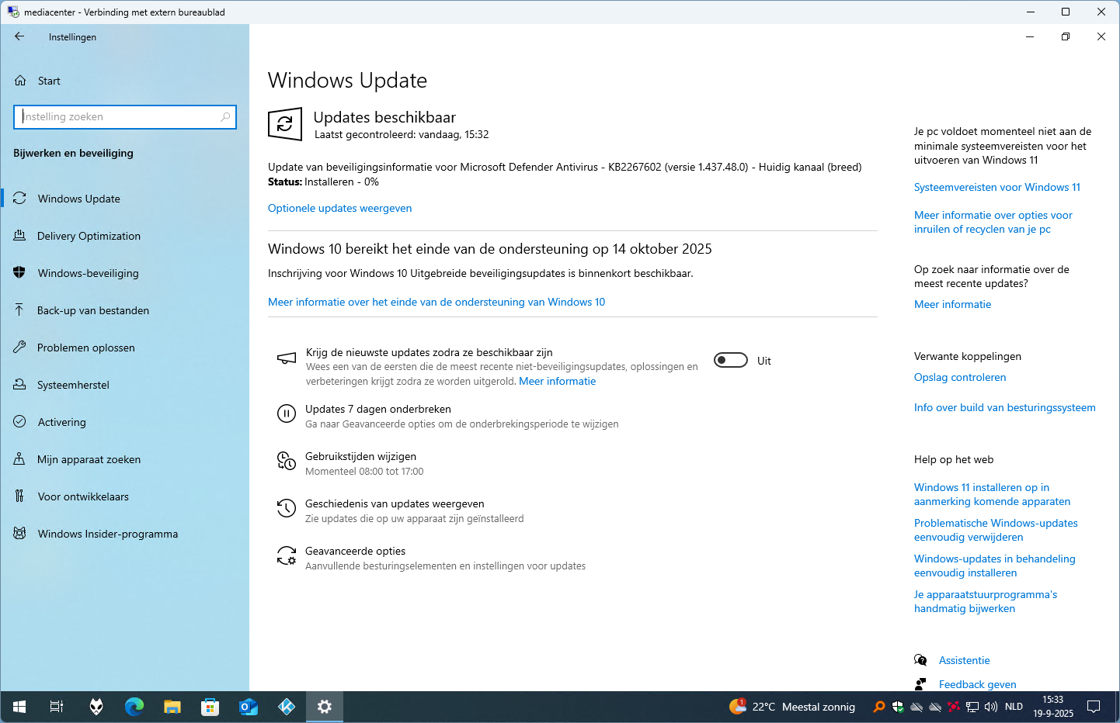Restore the inner Instellingen window size
Viewport: 1120px width, 723px height.
1066,36
